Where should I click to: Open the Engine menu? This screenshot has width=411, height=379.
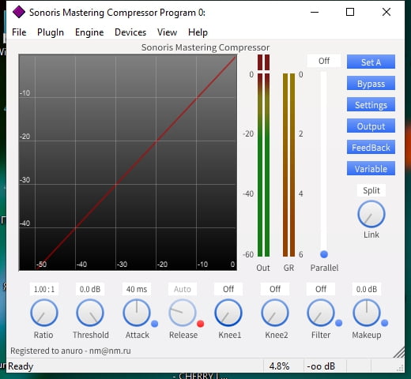click(89, 32)
